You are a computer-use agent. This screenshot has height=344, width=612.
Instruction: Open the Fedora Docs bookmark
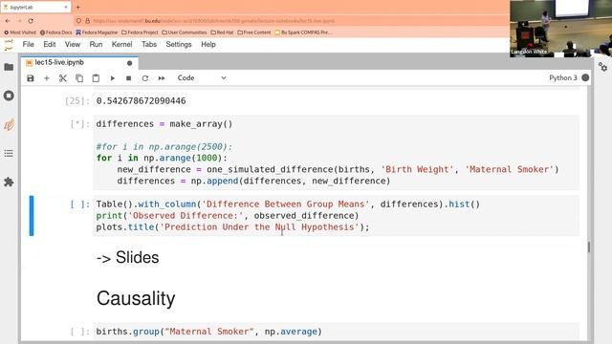pos(56,32)
